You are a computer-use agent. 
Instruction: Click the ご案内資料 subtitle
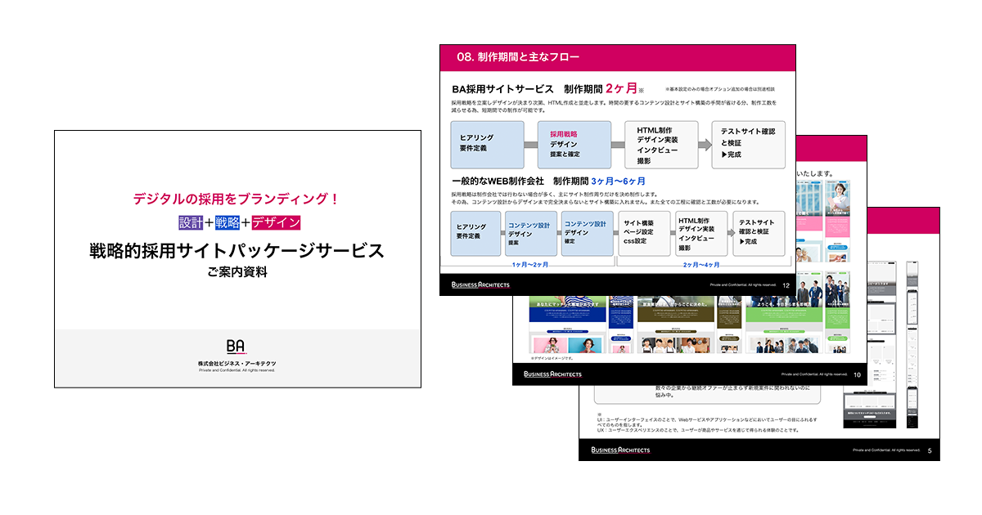[236, 273]
